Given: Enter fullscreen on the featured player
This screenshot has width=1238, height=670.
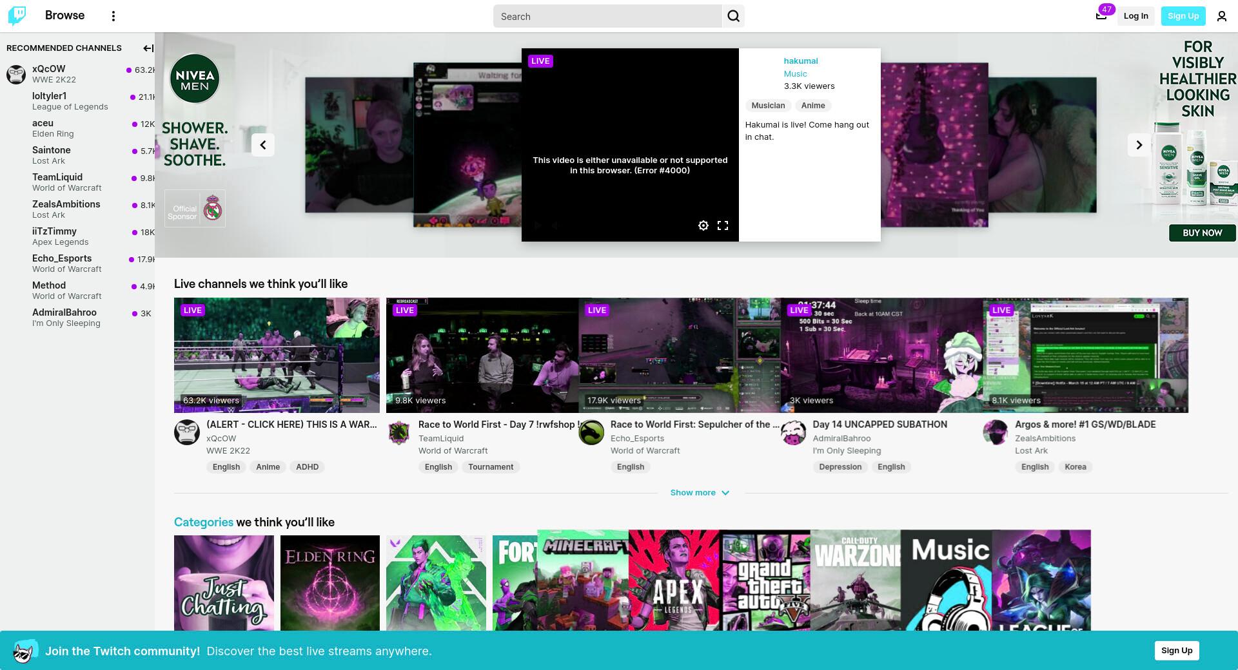Looking at the screenshot, I should 723,225.
